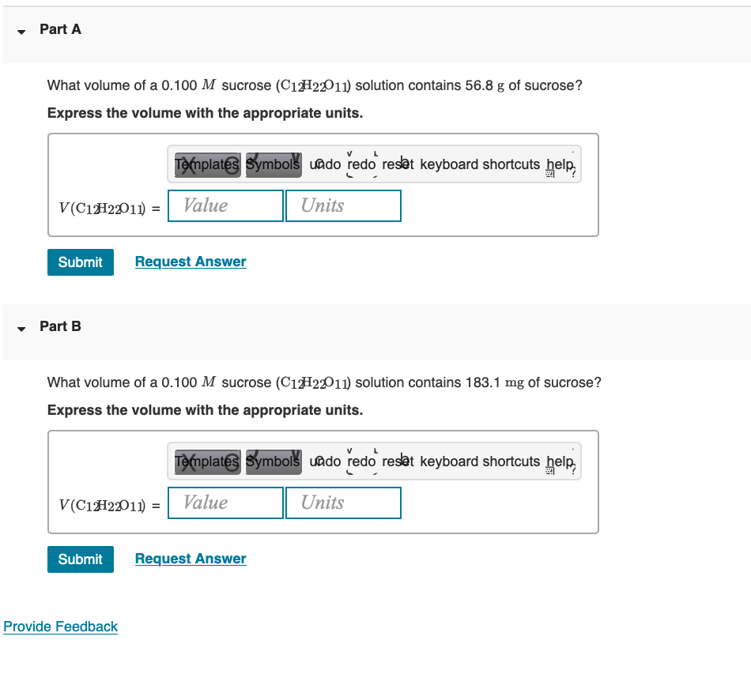Screen dimensions: 751x689
Task: Open the Provide Feedback link
Action: tap(60, 626)
